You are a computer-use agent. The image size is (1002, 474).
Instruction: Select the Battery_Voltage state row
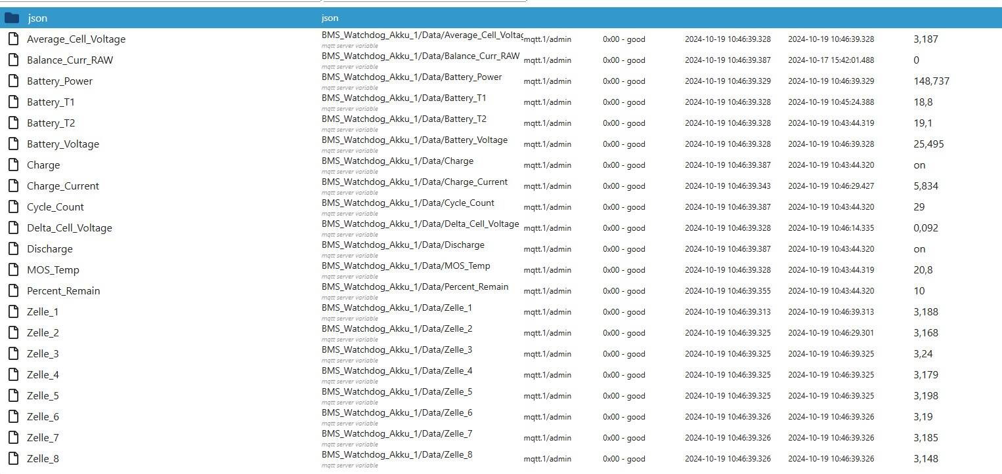click(x=501, y=144)
